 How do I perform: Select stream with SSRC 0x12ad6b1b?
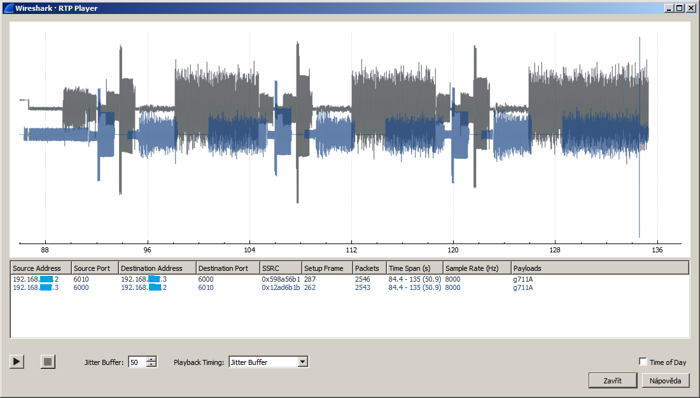281,287
